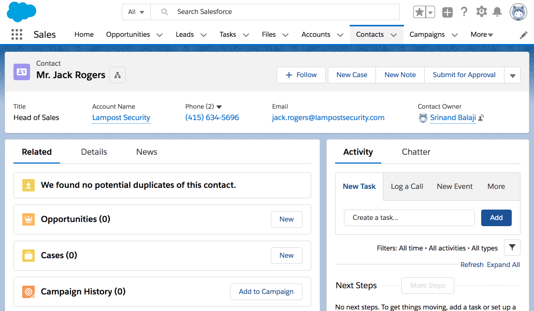Click the search magnifier icon
Screen dimensions: 534x311
pos(165,12)
